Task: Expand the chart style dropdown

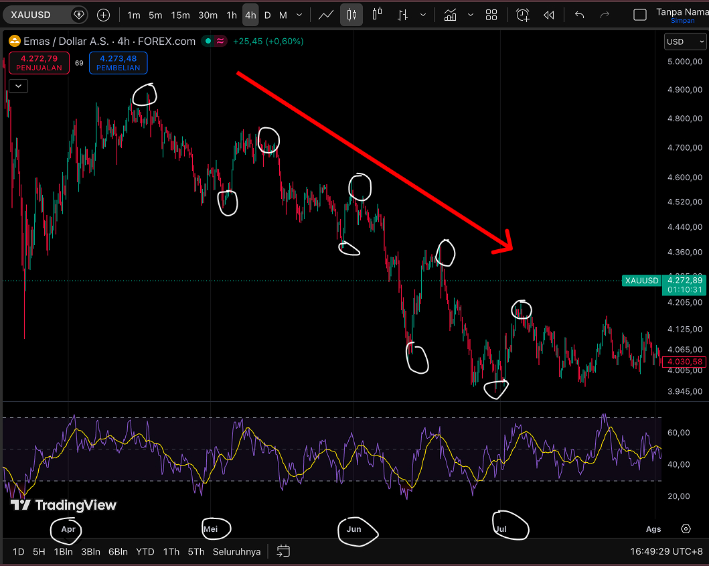Action: pyautogui.click(x=422, y=15)
